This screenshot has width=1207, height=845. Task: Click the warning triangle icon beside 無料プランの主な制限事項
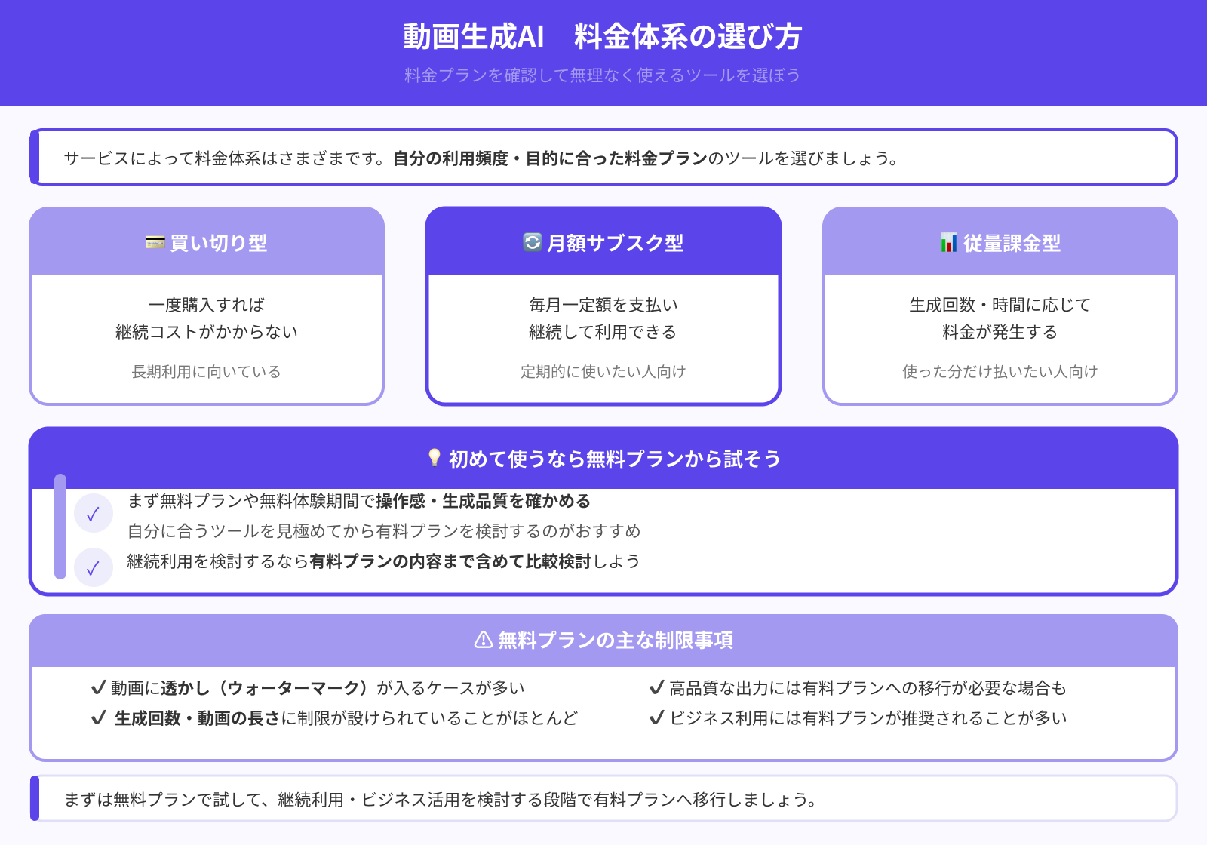(x=483, y=641)
